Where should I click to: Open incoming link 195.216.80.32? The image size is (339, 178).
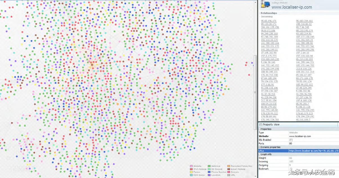(304, 24)
